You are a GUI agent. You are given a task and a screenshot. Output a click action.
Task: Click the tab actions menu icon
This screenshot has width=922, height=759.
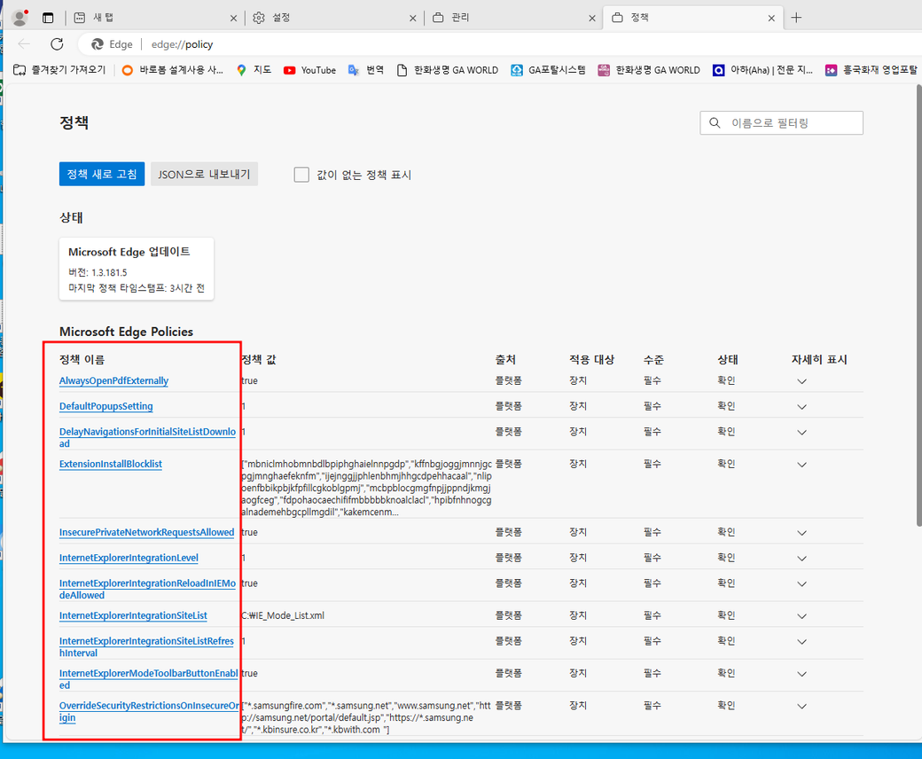(x=48, y=18)
